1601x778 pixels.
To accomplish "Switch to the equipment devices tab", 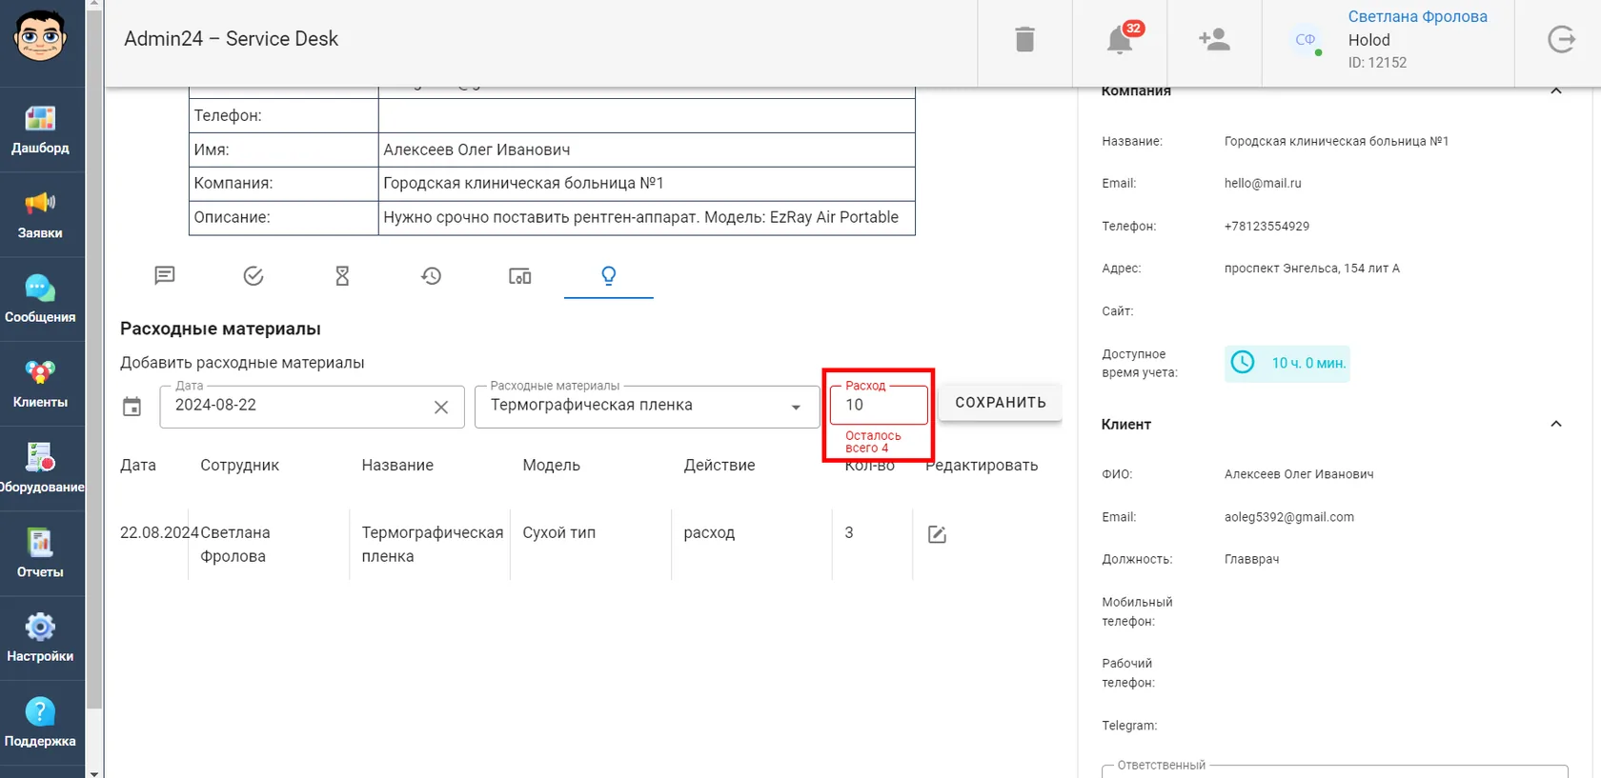I will click(520, 276).
